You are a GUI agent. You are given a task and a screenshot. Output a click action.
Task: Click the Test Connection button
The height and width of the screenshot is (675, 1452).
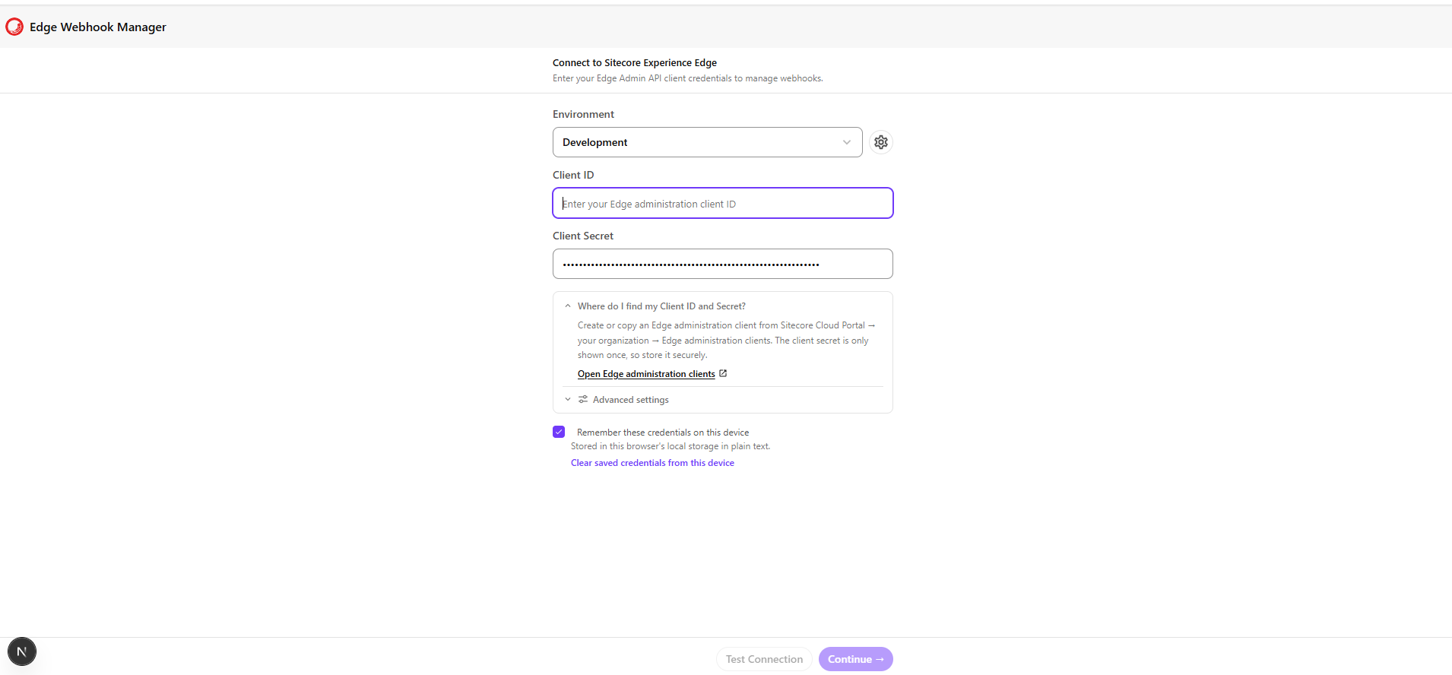(764, 659)
